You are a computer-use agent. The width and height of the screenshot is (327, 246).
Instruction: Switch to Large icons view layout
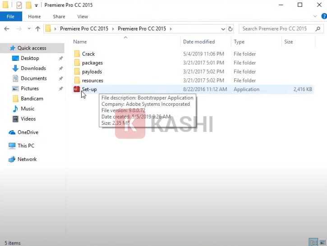click(322, 242)
